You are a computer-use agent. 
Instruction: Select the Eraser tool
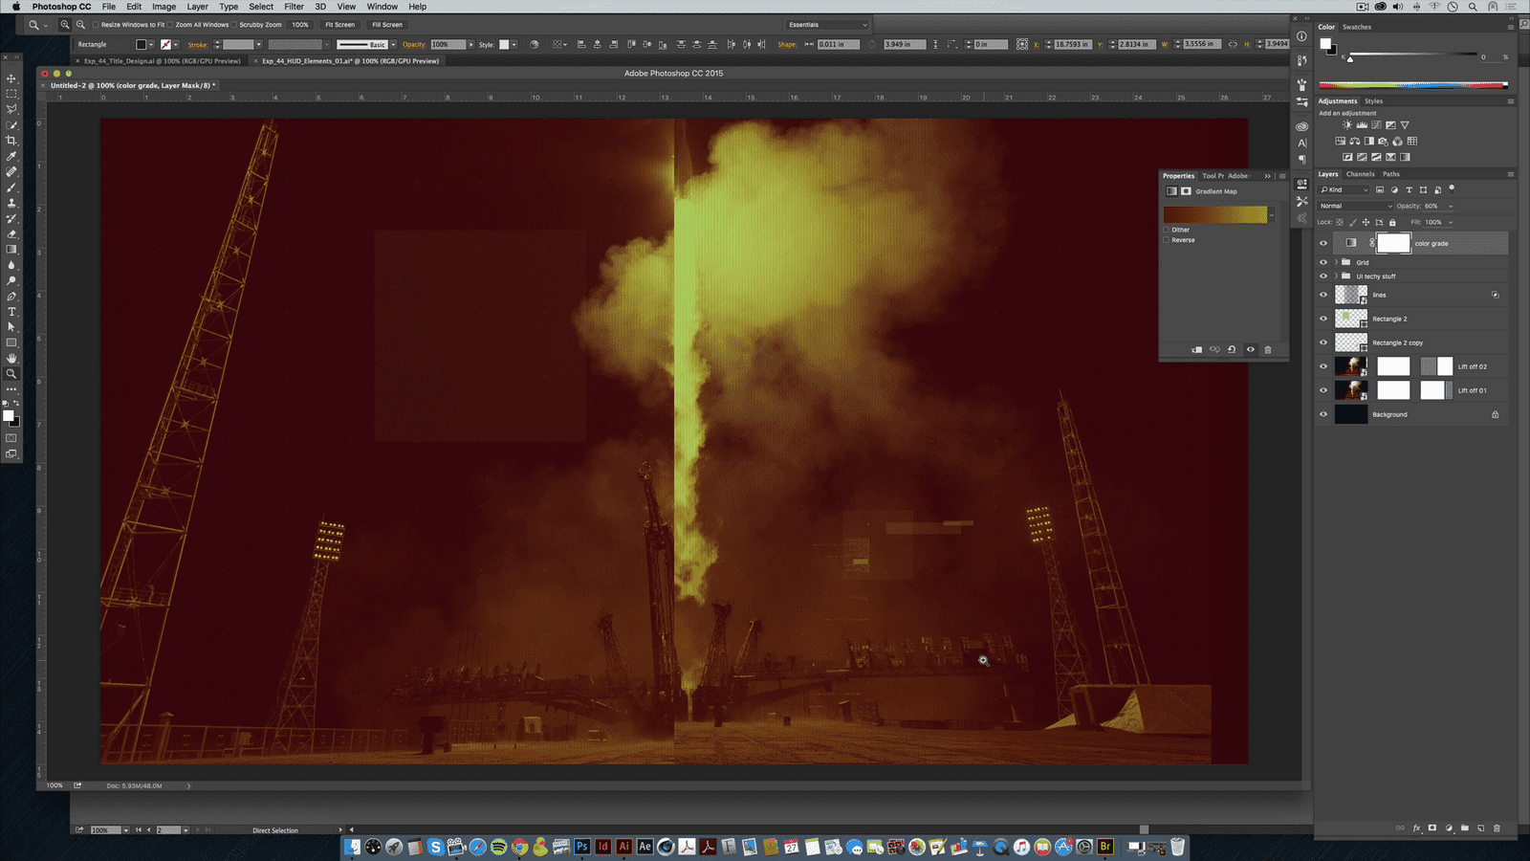click(11, 233)
